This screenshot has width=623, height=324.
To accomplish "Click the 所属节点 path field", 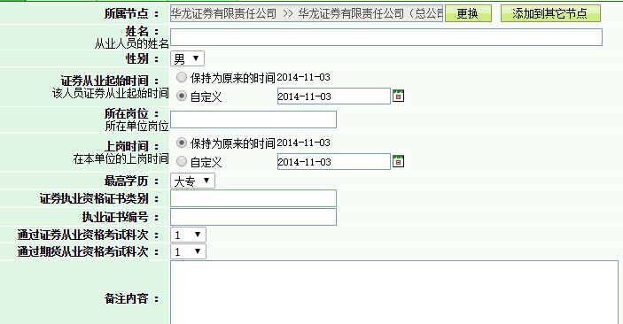I will pos(307,13).
